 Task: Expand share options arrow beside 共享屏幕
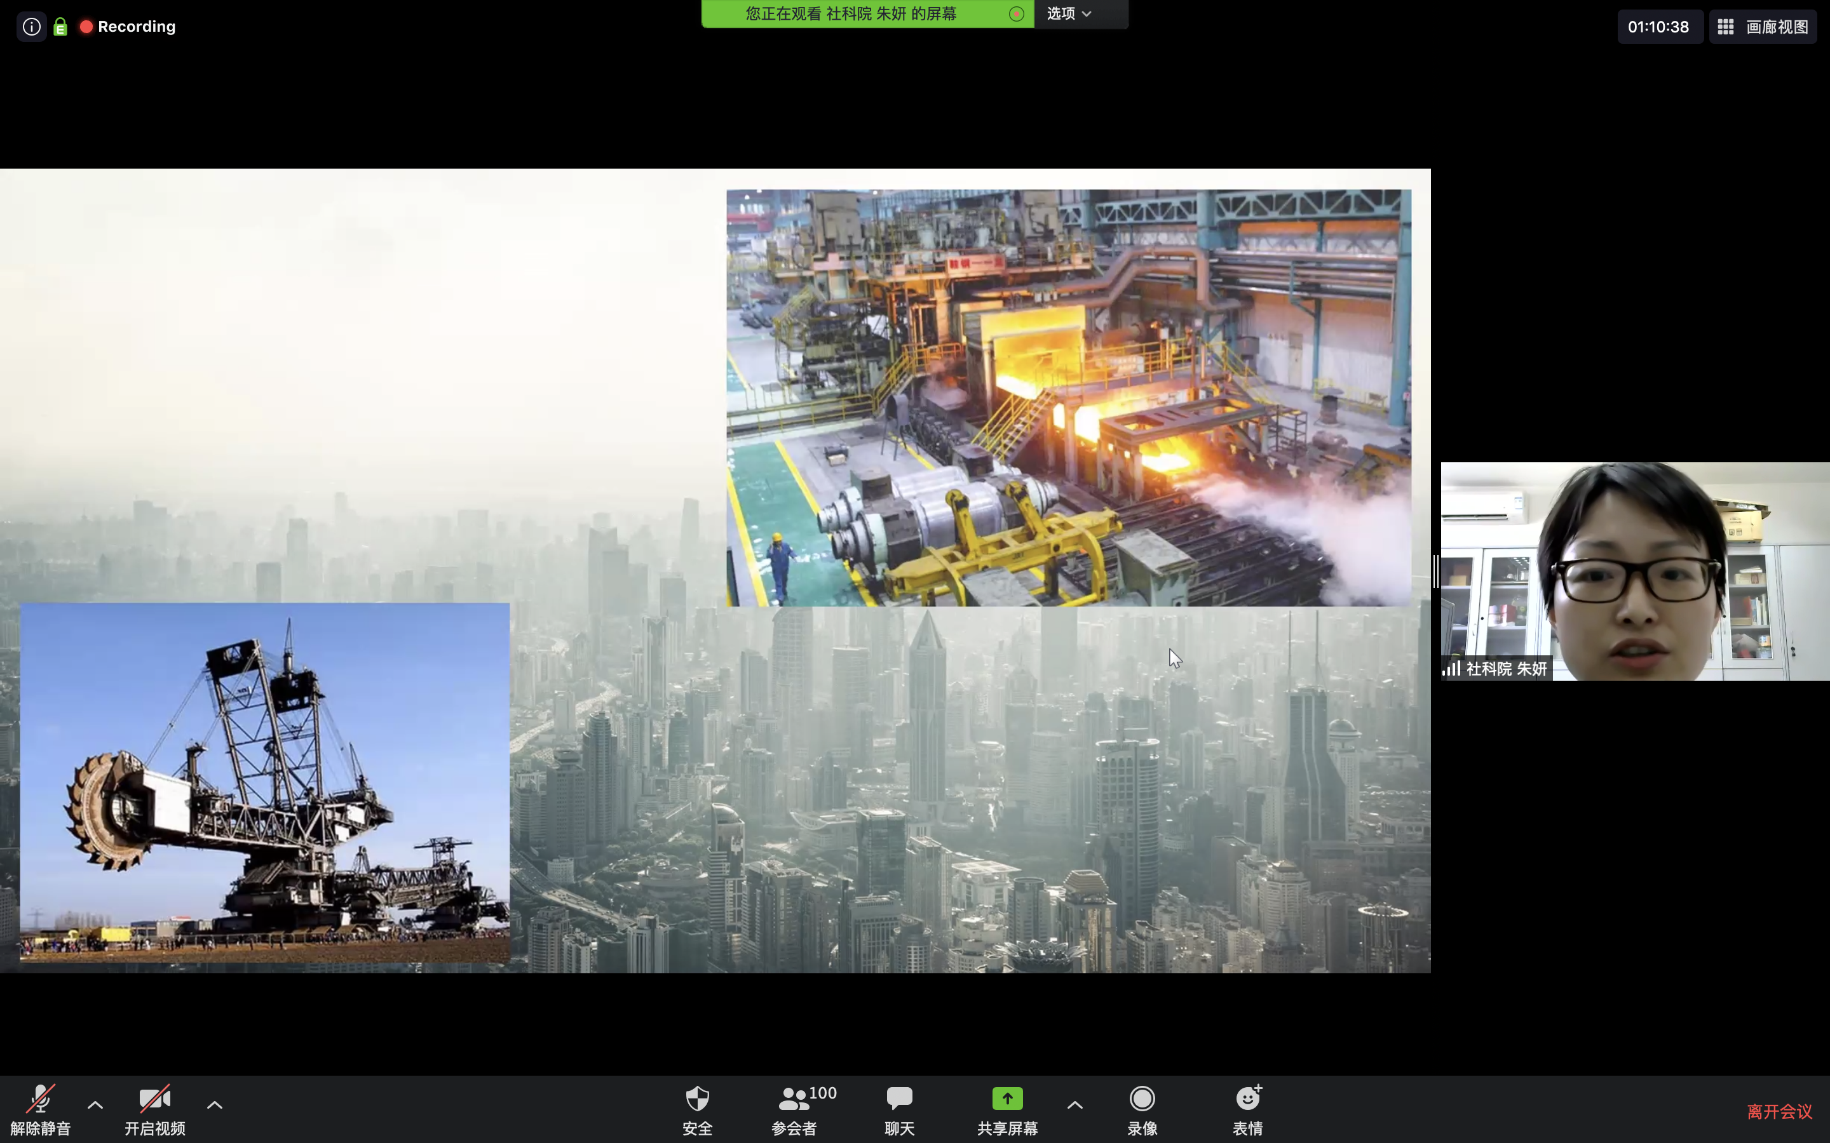[1074, 1104]
